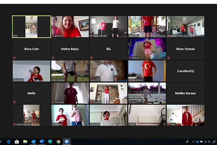
Task: Select the Derin N video tile
Action: [147, 49]
